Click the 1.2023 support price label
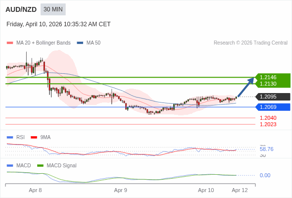 [x=268, y=124]
